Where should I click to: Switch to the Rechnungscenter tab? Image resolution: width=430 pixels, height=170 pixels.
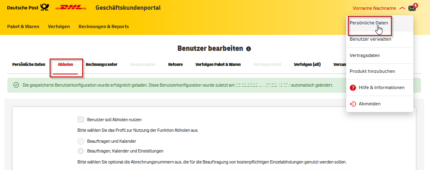pyautogui.click(x=101, y=65)
